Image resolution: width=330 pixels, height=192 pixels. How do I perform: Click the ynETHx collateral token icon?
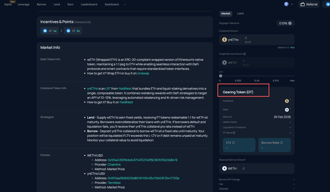coord(224,40)
